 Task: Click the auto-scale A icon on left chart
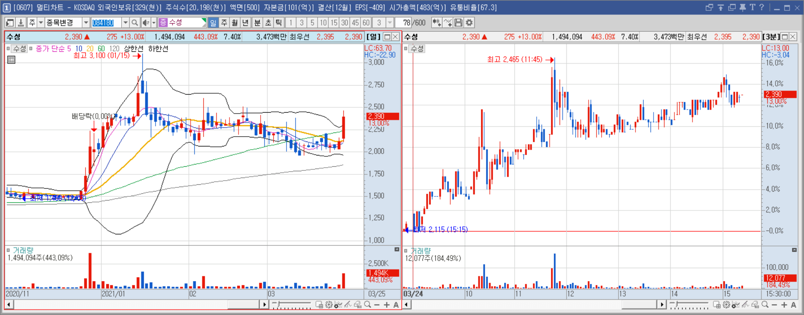pos(396,305)
